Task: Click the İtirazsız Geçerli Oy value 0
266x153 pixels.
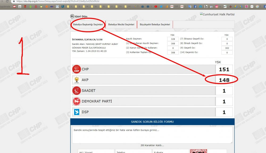Action: 227,39
